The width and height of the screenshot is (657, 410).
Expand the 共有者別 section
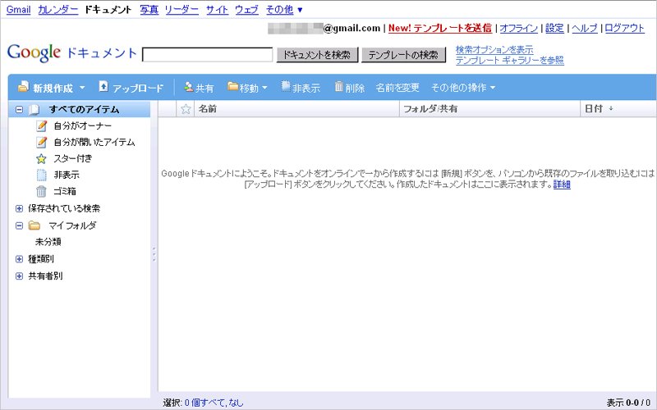coord(19,276)
